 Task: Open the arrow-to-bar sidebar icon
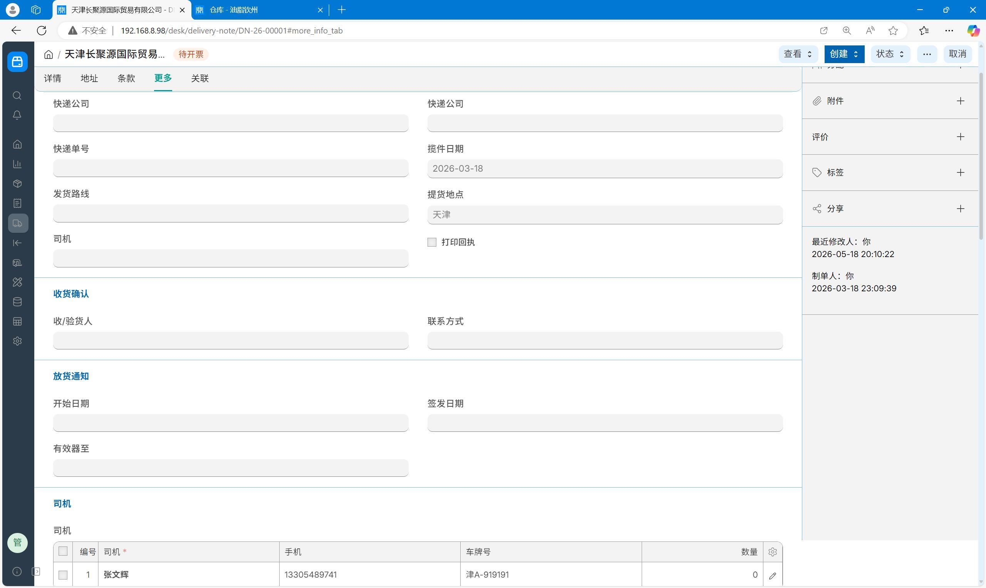pyautogui.click(x=17, y=243)
